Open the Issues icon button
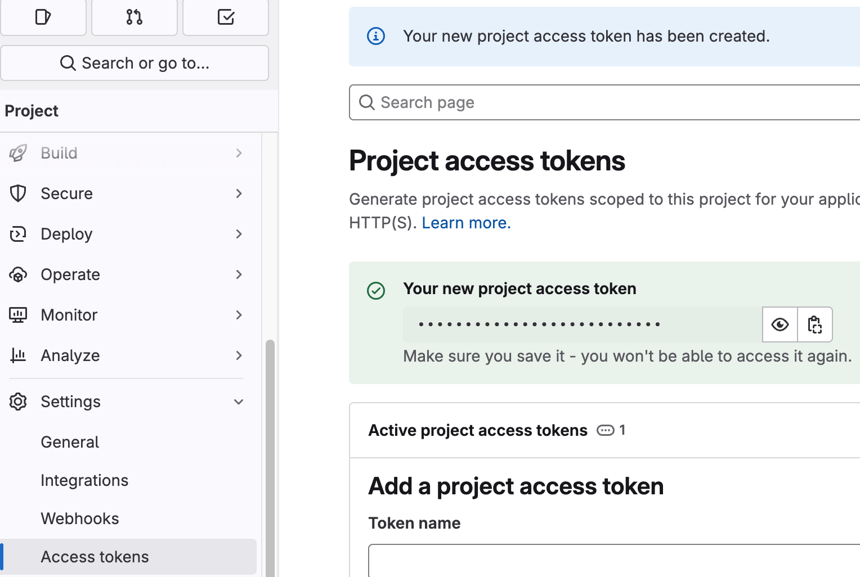The height and width of the screenshot is (577, 860). (x=43, y=17)
